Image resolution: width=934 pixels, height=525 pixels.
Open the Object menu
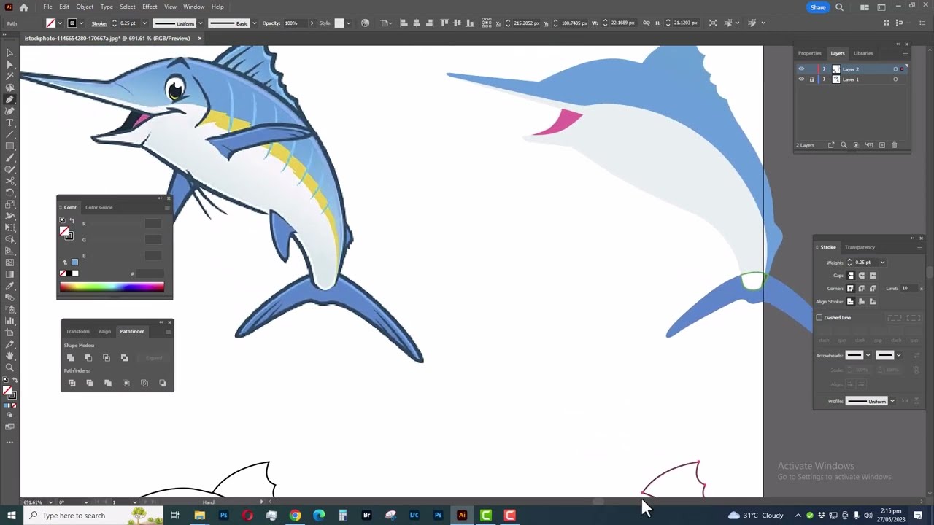[x=85, y=7]
